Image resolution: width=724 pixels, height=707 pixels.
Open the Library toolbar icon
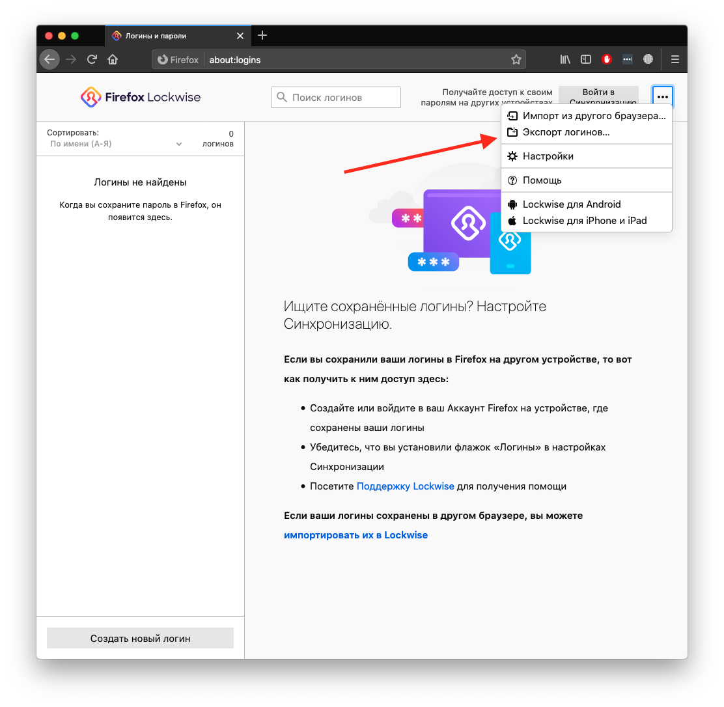tap(565, 59)
